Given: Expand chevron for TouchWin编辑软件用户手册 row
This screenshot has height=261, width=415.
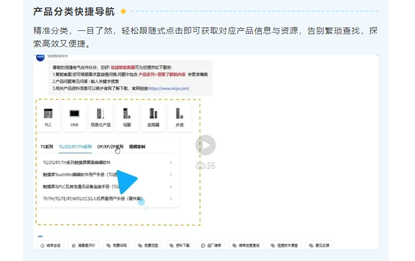Looking at the screenshot, I should click(171, 174).
